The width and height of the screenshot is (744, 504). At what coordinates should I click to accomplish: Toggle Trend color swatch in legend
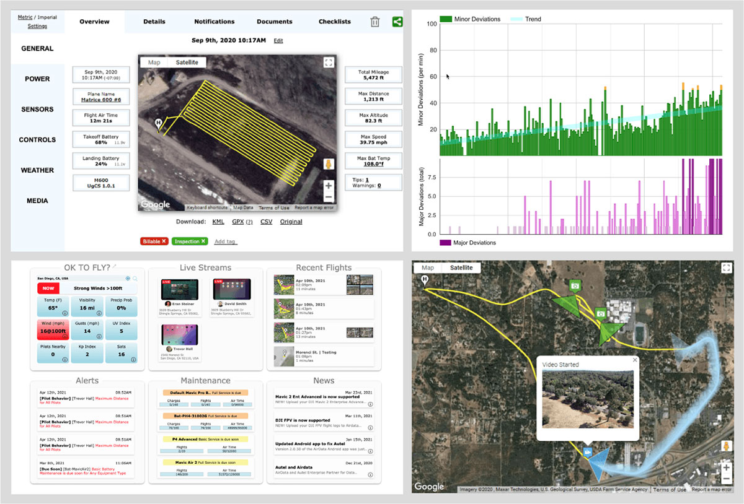(x=515, y=19)
